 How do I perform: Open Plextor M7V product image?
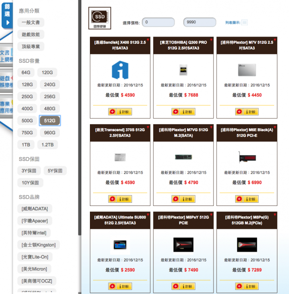(x=247, y=70)
